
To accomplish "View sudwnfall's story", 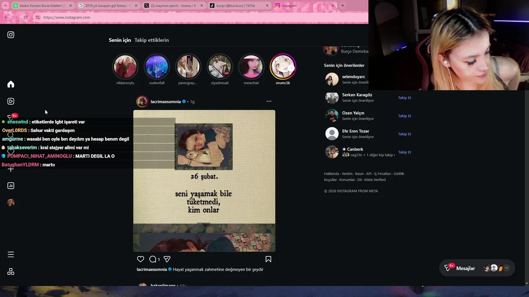I will [157, 66].
